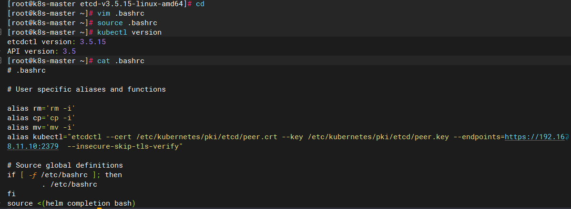Click the 'kubectl version' command line
Viewport: 571px width, 209px height.
[x=84, y=32]
